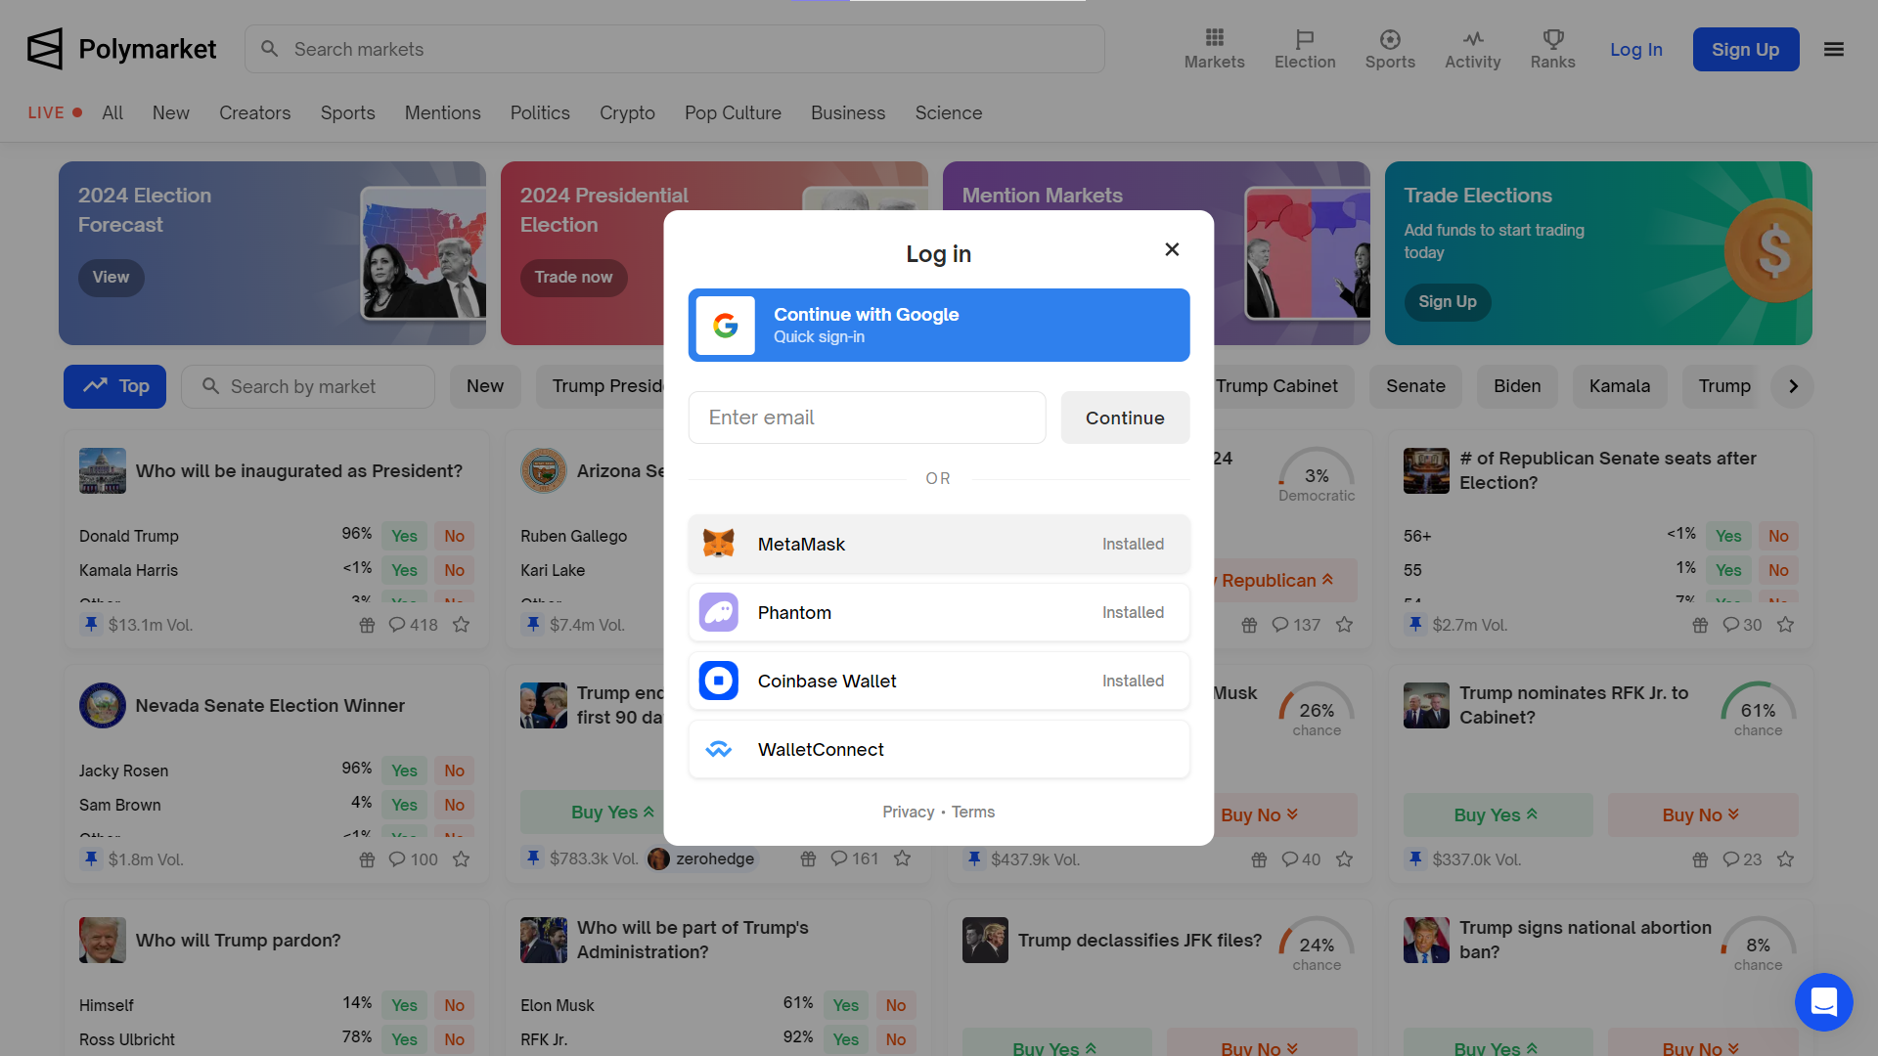Select the Mentions category tab
Screen dimensions: 1878x1056
click(x=443, y=112)
